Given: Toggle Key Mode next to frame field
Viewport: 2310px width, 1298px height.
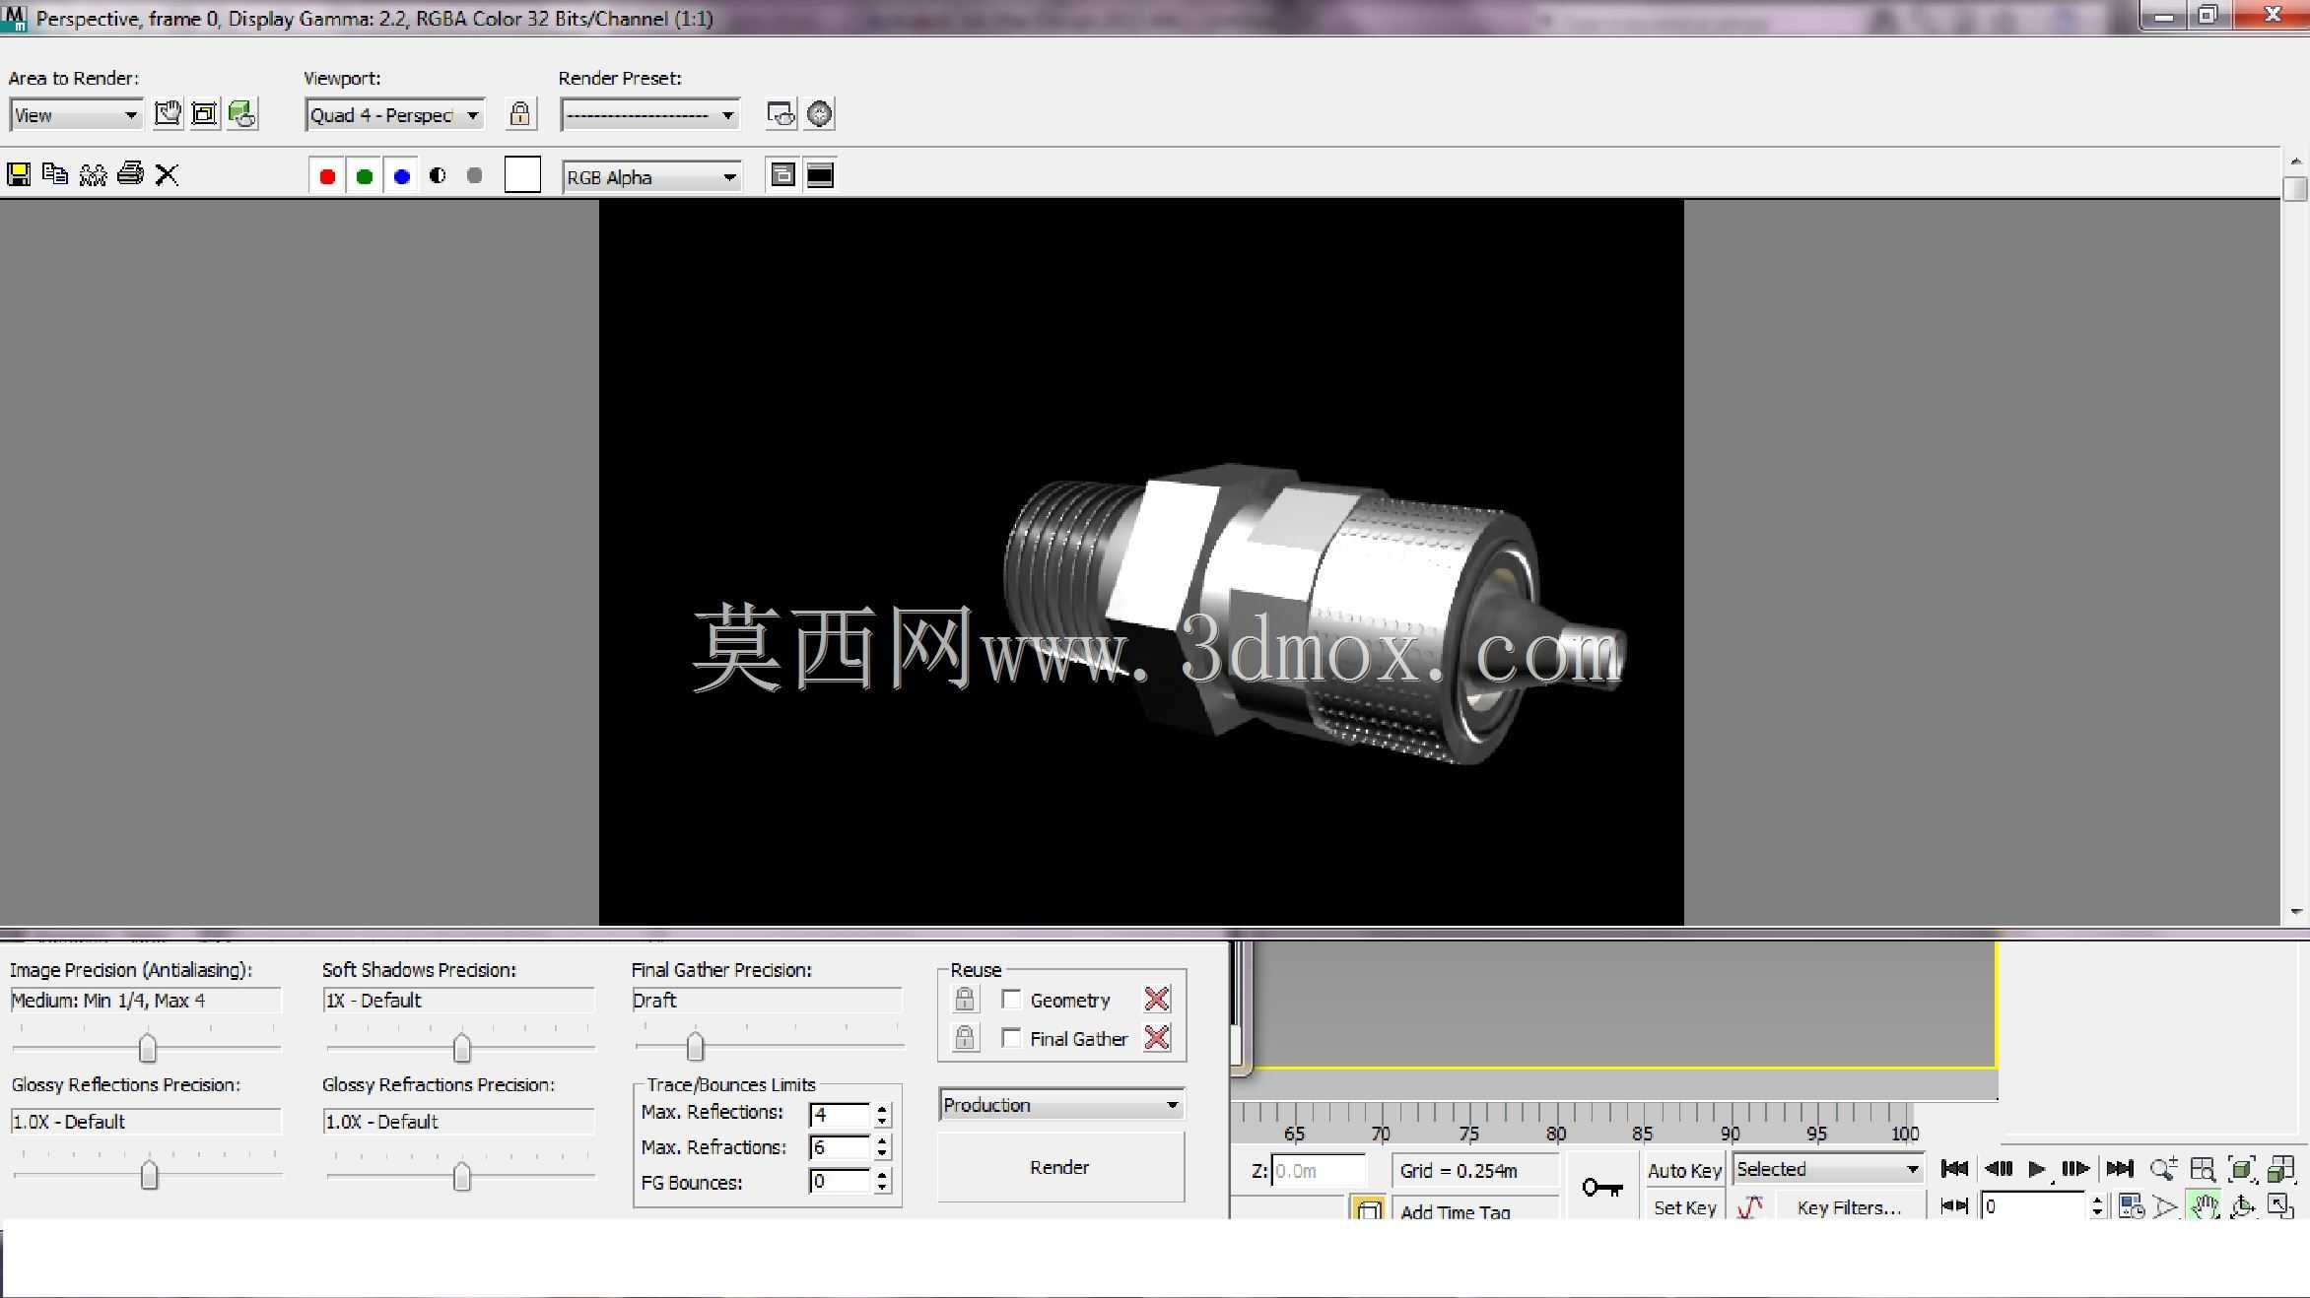Looking at the screenshot, I should click(1954, 1205).
